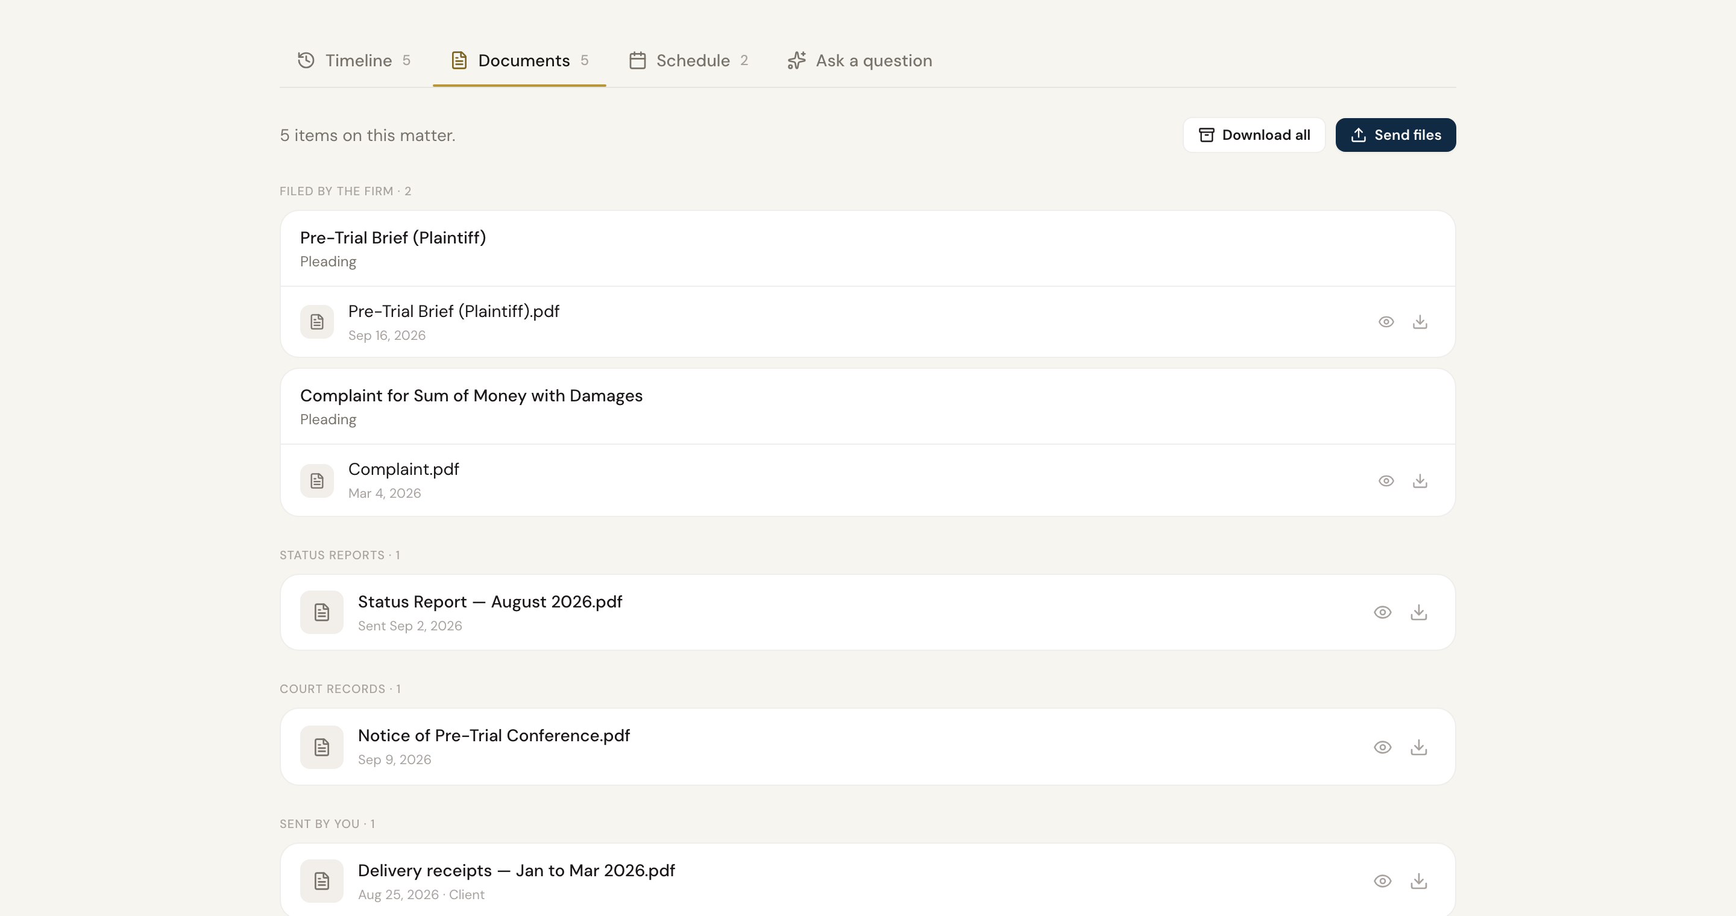Screen dimensions: 1736x916
Task: Open Pre-Trial Brief (Plaintiff).pdf file name
Action: [453, 311]
